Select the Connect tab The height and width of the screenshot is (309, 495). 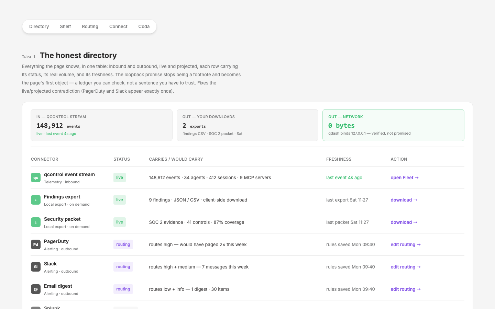118,26
